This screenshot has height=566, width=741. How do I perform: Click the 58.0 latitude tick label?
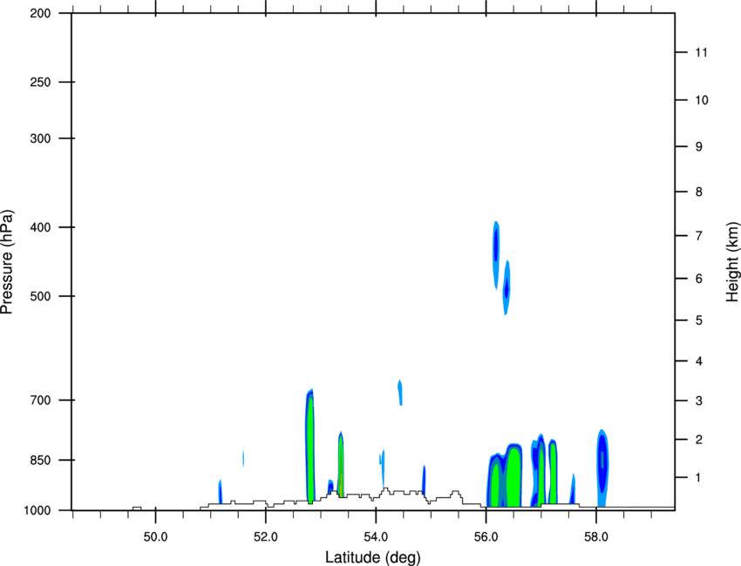(596, 536)
